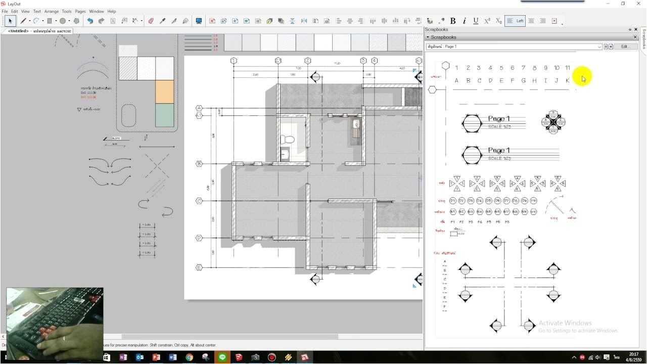Start presentation mode with monitor icon
The image size is (647, 364).
pos(198,21)
